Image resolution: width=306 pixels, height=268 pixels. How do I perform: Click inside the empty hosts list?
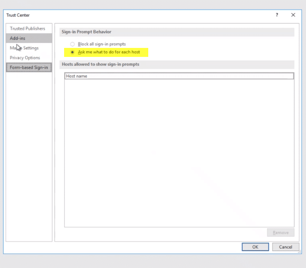point(179,150)
